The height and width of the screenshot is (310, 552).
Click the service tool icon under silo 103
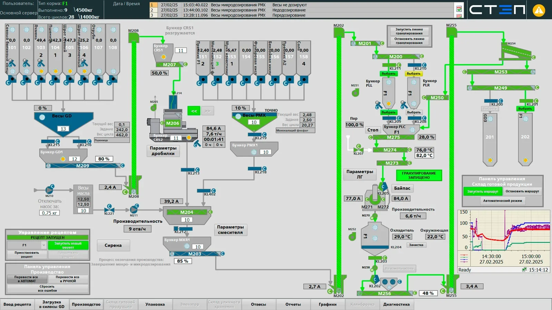click(41, 63)
